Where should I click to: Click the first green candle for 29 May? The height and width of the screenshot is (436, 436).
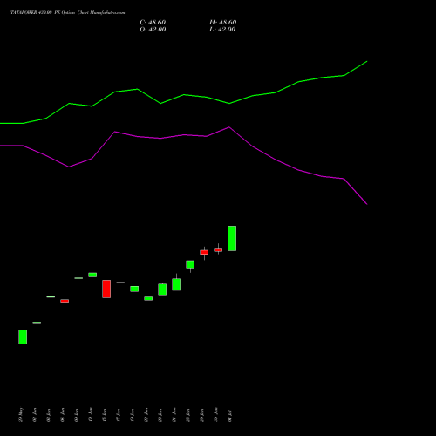(x=23, y=337)
